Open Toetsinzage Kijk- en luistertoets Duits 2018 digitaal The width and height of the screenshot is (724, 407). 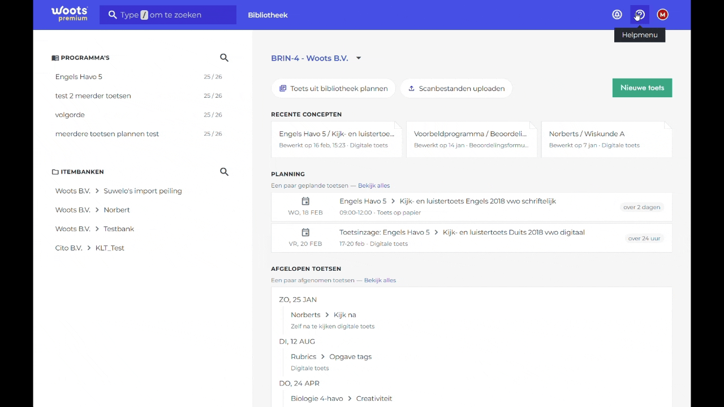click(472, 237)
